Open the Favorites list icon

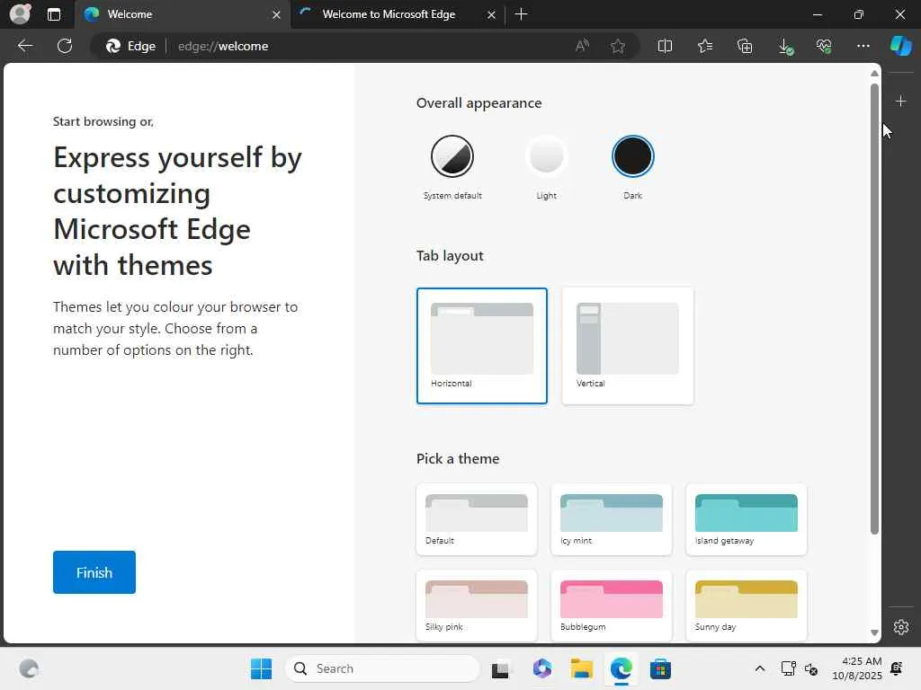point(705,46)
